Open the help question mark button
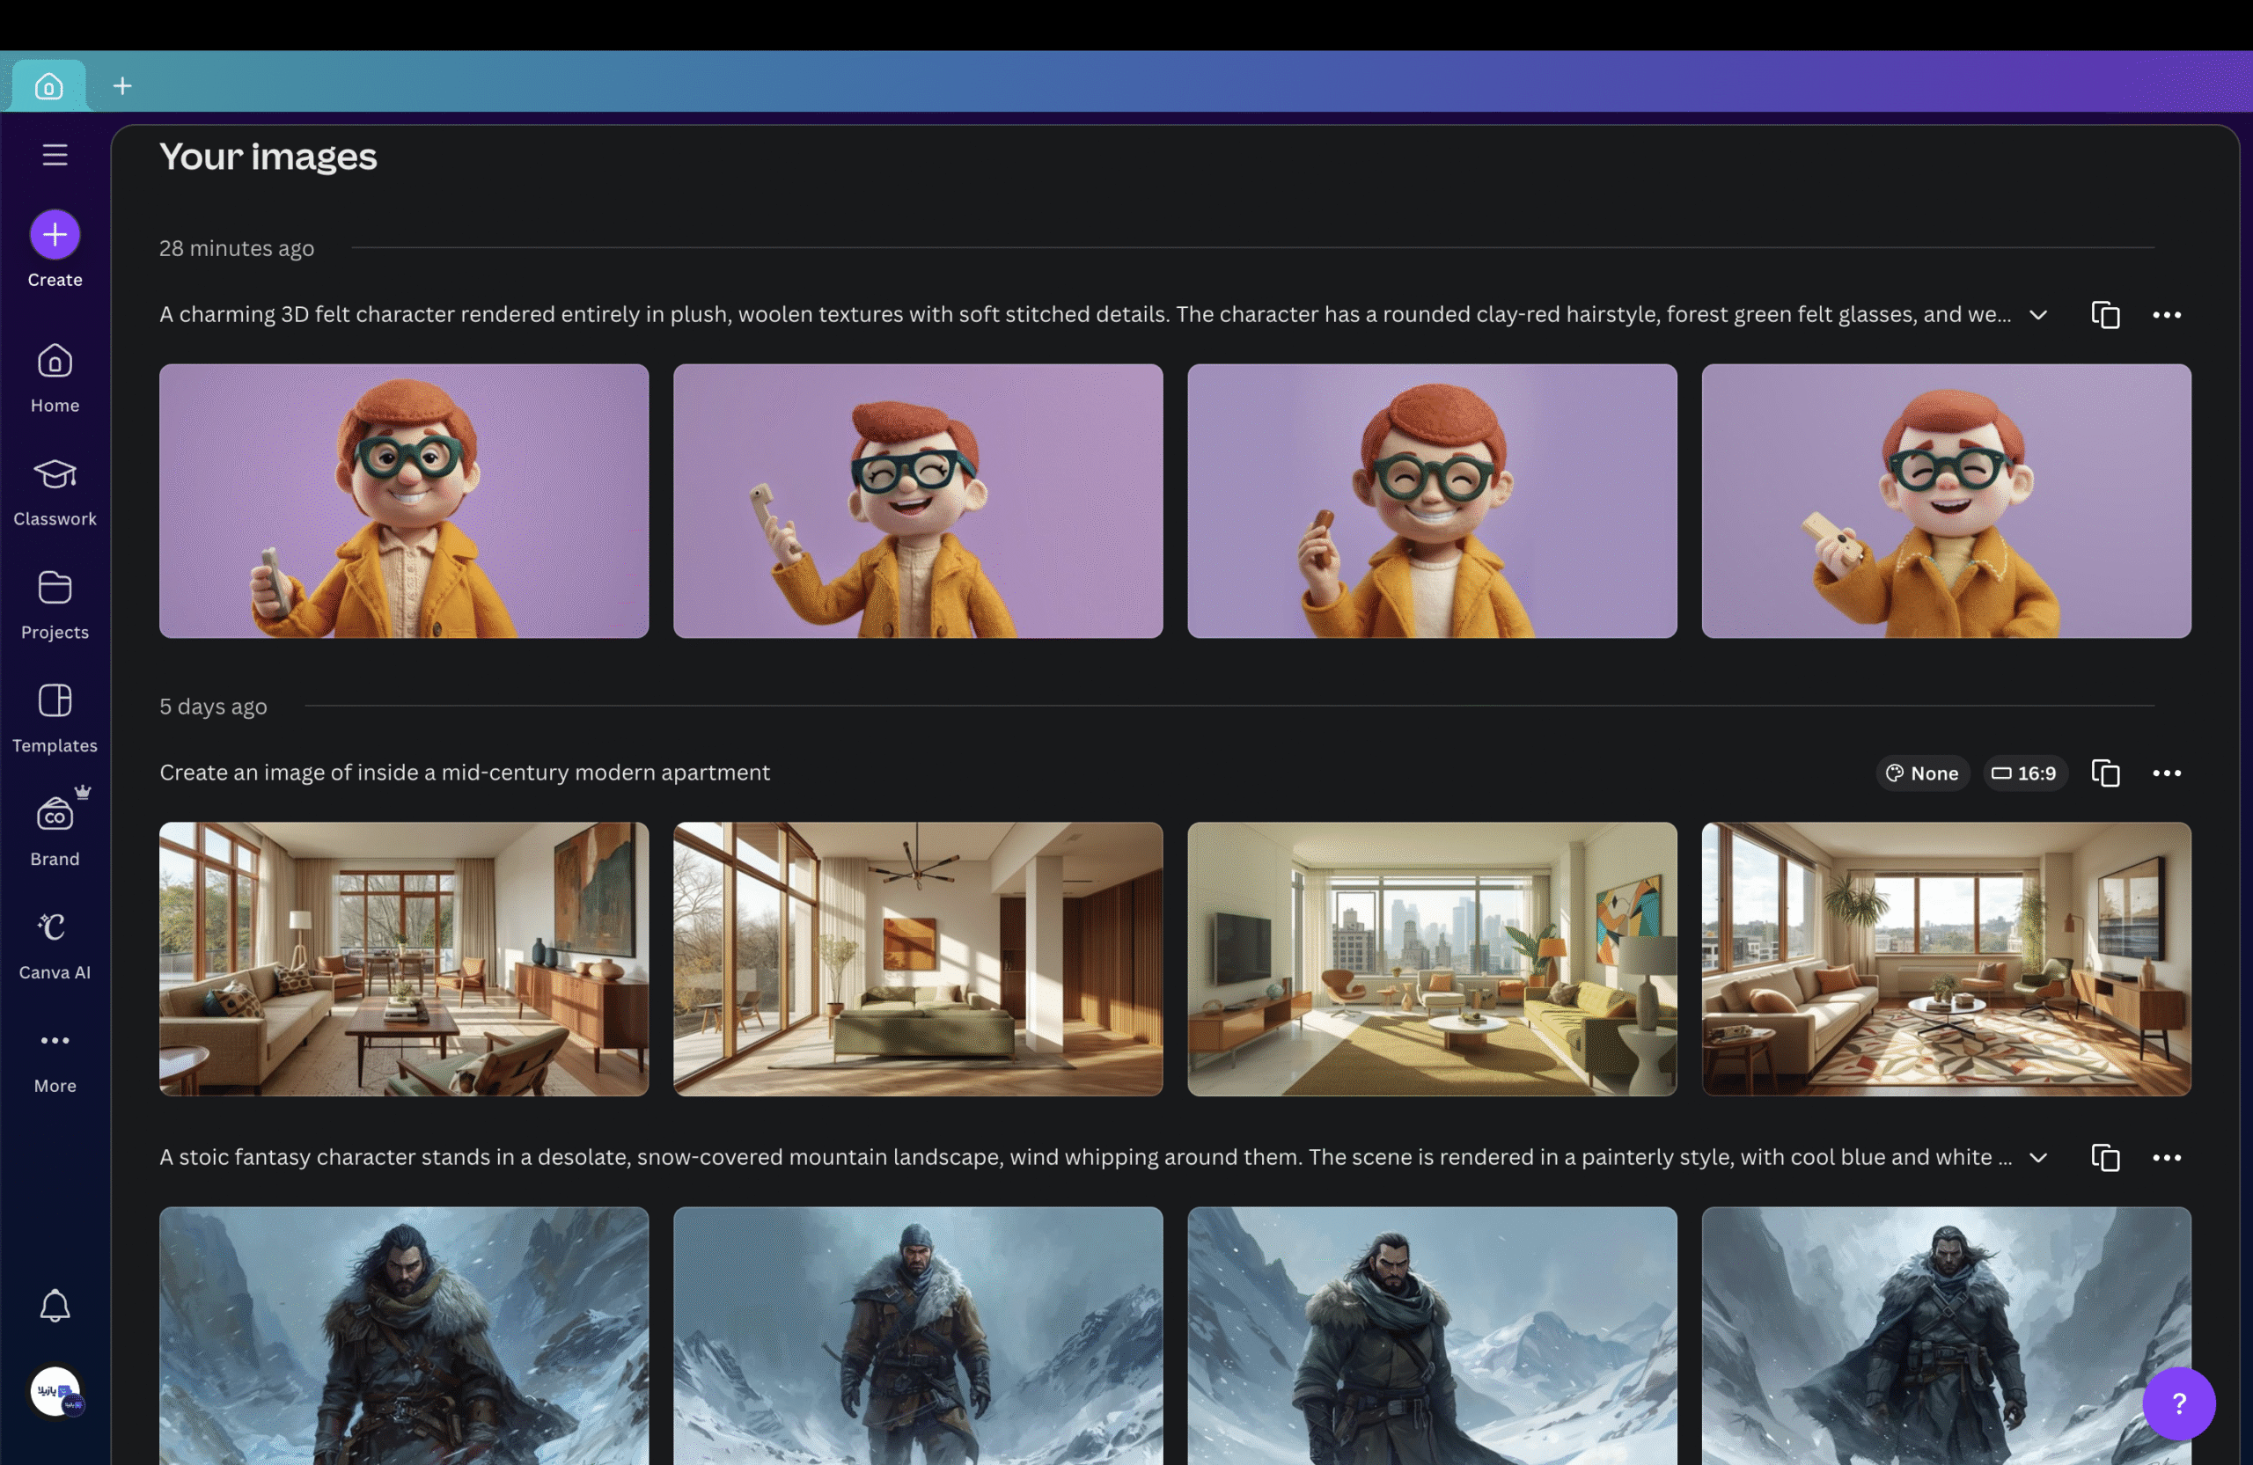 point(2178,1403)
